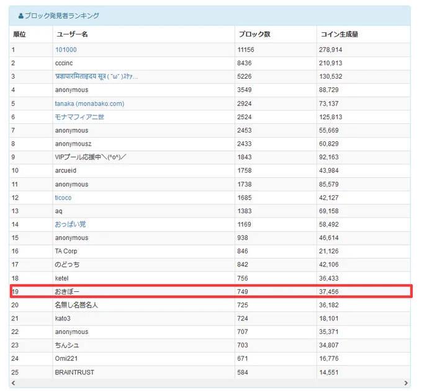This screenshot has height=391, width=422.
Task: Click the user icon beside ブロック発見者ランキング
Action: (20, 16)
